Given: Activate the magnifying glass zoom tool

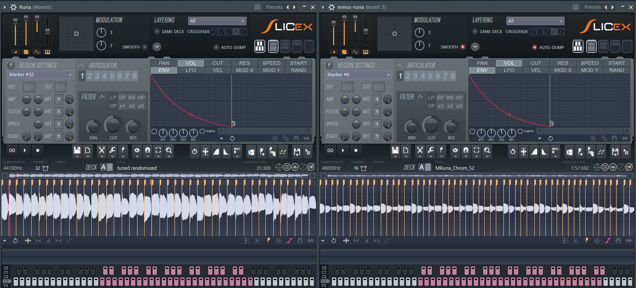Looking at the screenshot, I should 169,151.
